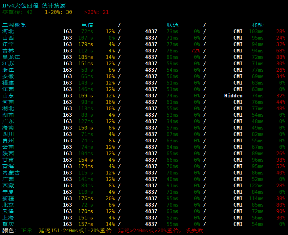
Task: Click the '江西' row label
Action: 8,89
